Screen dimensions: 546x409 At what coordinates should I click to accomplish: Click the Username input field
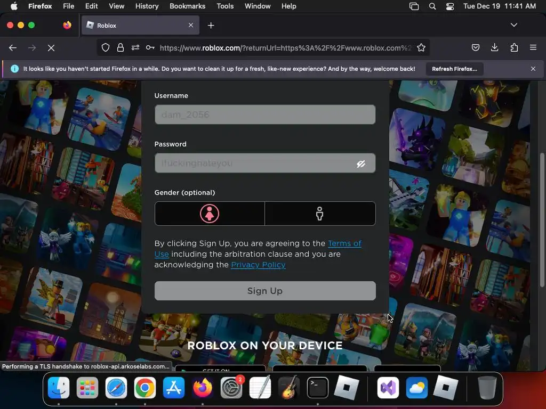tap(265, 114)
